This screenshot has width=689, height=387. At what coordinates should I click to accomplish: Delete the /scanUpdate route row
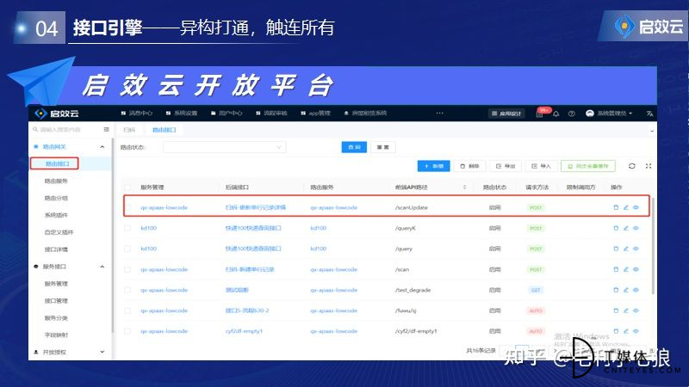click(x=616, y=207)
